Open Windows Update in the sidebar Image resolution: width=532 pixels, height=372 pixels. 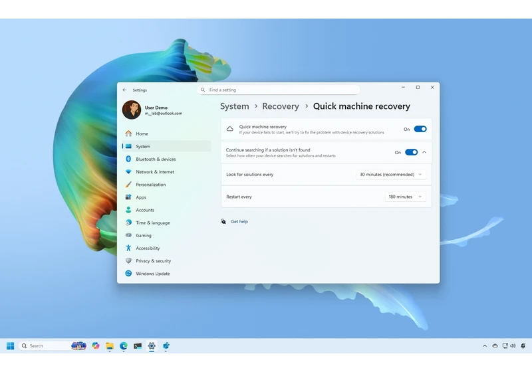point(166,274)
